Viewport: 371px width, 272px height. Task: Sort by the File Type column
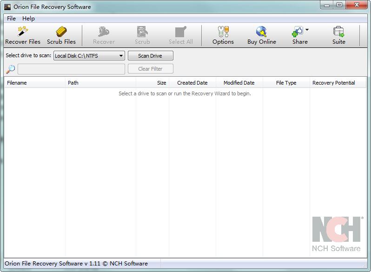coord(286,83)
